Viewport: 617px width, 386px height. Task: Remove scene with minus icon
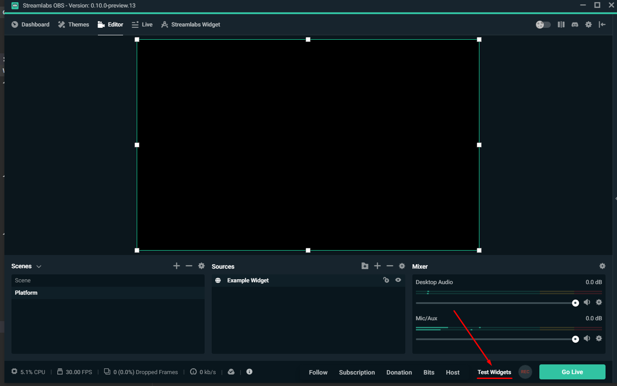click(x=189, y=266)
